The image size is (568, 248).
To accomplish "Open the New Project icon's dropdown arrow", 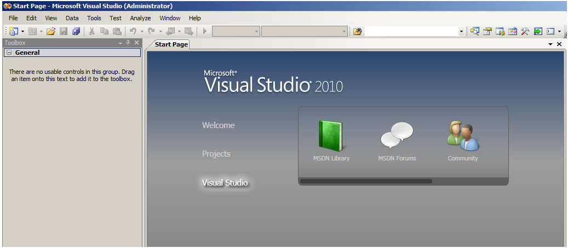I will [23, 32].
